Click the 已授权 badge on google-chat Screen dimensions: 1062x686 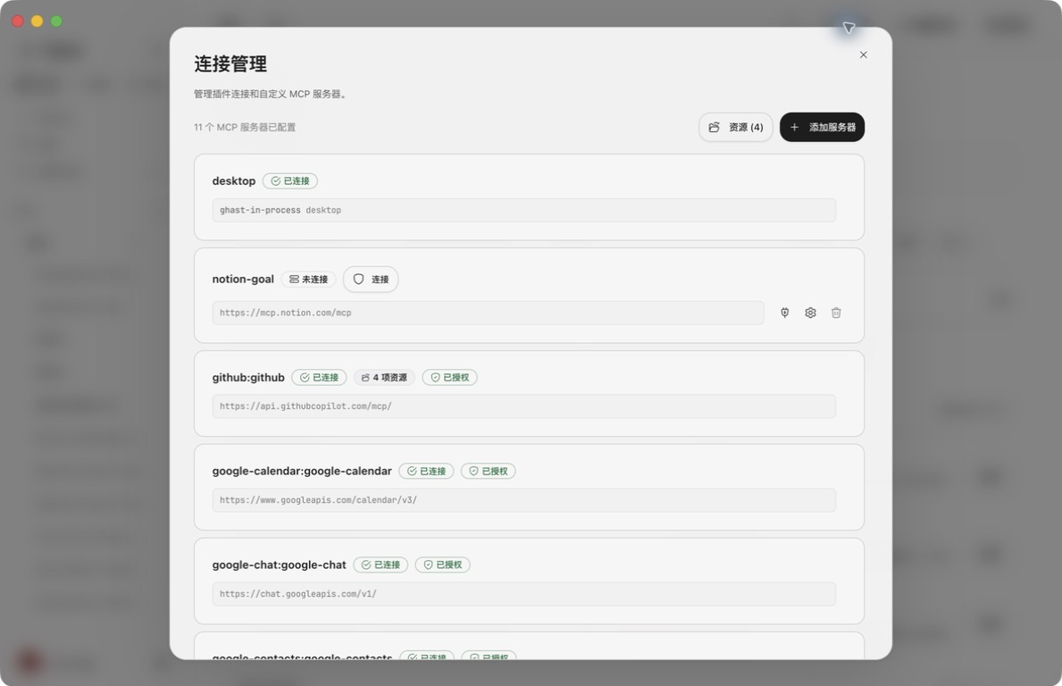(x=442, y=565)
